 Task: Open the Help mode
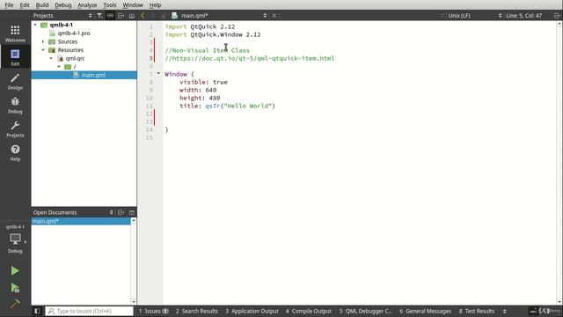[x=15, y=152]
